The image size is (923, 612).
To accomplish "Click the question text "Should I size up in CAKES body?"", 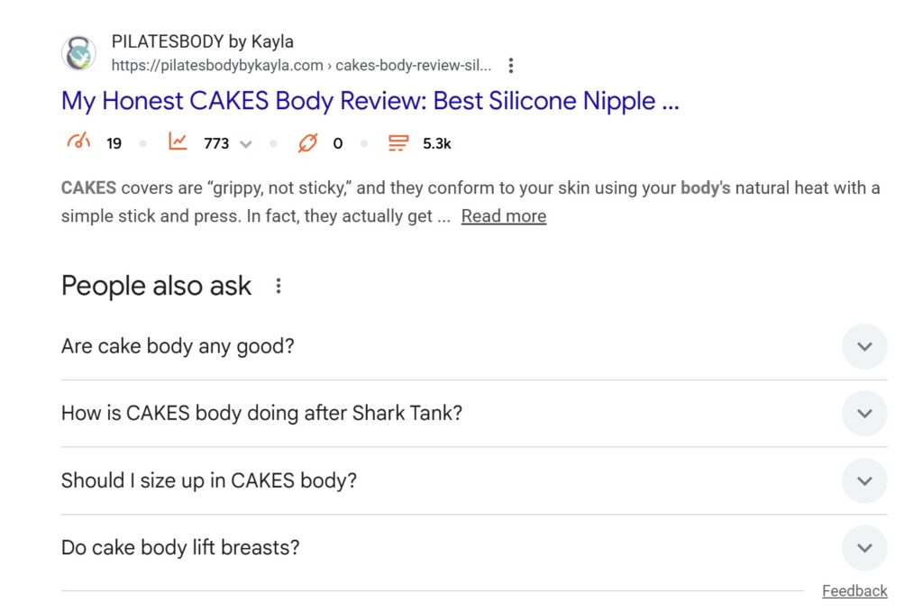I will point(209,480).
